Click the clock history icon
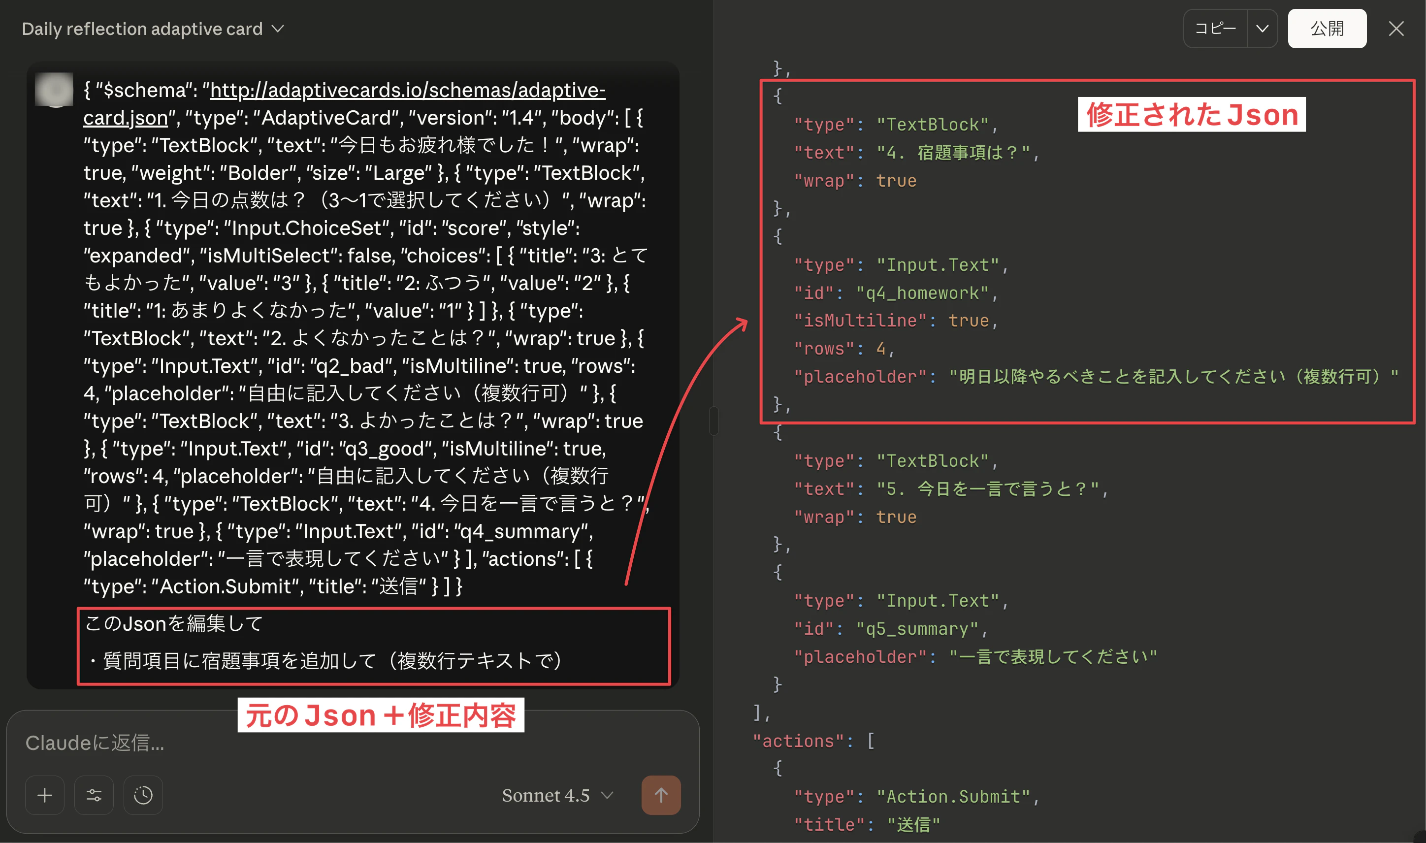This screenshot has height=843, width=1426. pyautogui.click(x=143, y=795)
